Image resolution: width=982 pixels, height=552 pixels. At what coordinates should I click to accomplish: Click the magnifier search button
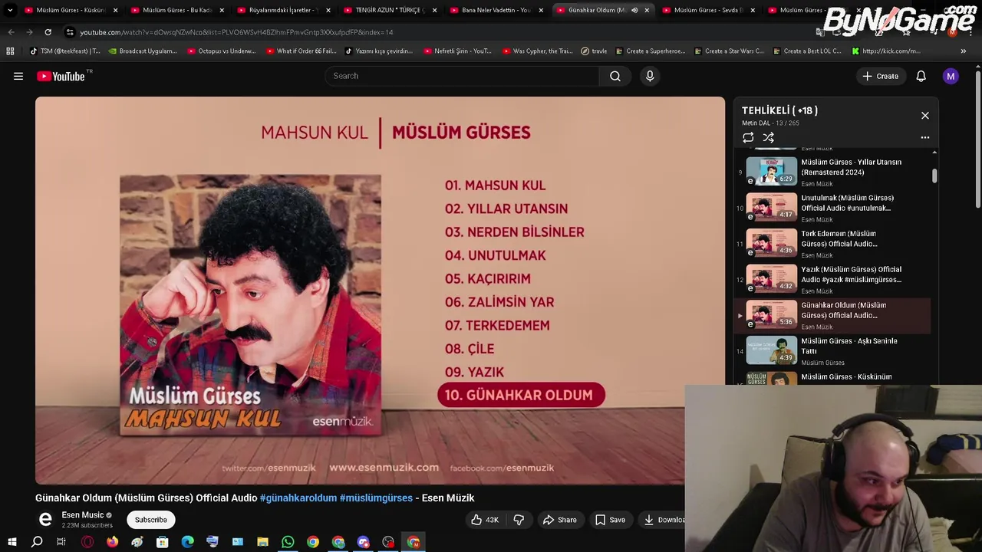(x=615, y=76)
